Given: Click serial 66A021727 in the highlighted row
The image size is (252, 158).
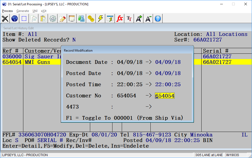Looking at the screenshot, I should click(x=217, y=62).
